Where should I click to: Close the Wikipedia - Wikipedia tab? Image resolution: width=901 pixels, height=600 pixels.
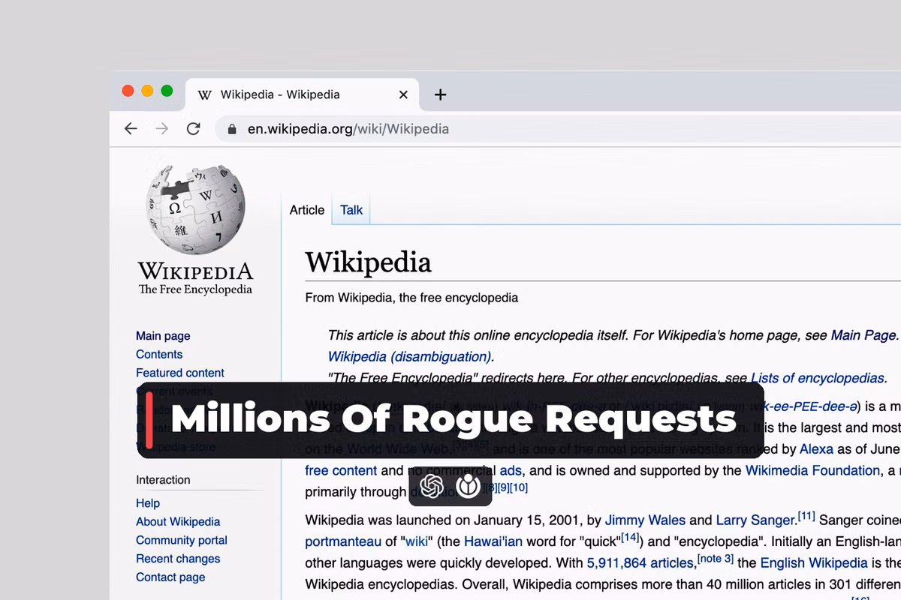(x=403, y=94)
